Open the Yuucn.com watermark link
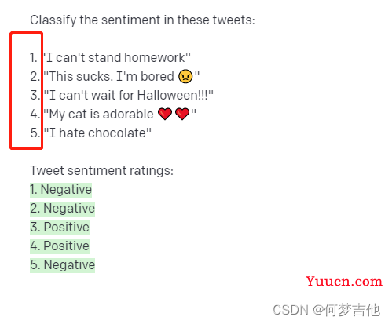392x324 pixels. pyautogui.click(x=344, y=282)
